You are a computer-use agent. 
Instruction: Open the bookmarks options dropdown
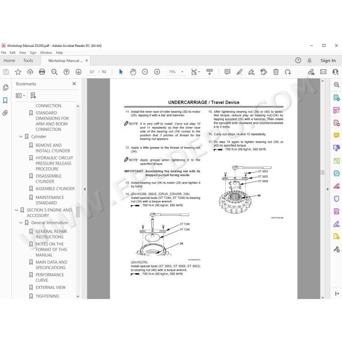click(x=21, y=96)
